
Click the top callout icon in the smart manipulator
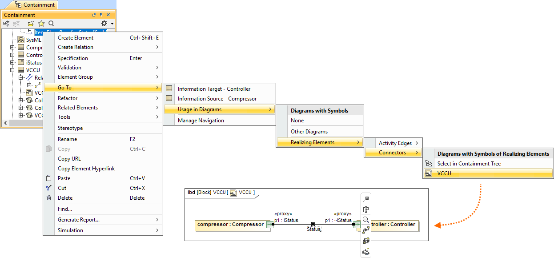click(x=366, y=199)
